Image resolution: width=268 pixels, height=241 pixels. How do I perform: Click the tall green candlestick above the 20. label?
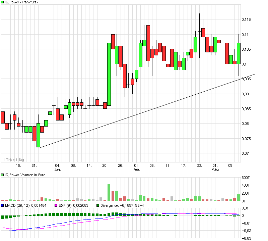pyautogui.click(x=109, y=74)
